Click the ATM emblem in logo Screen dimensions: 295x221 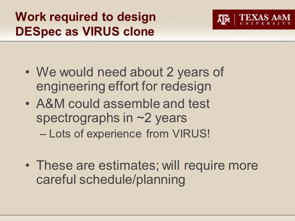click(223, 20)
